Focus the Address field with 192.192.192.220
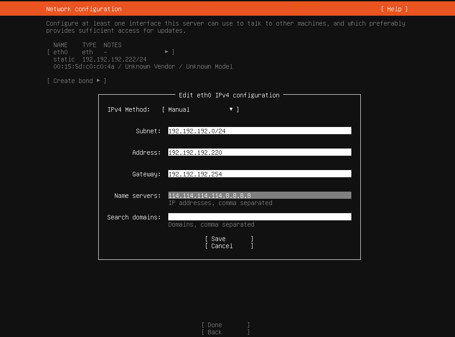Viewport: 455px width, 337px height. 259,153
